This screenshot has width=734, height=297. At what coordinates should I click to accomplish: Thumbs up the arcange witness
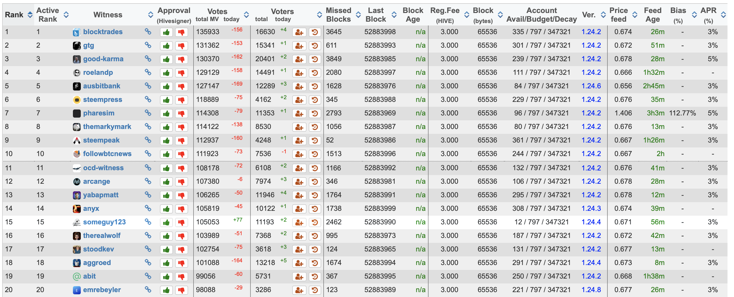(x=166, y=182)
